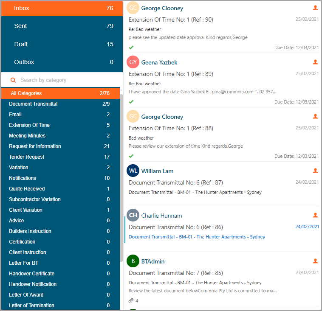Focus the Search by category field
This screenshot has height=311, width=322.
62,80
